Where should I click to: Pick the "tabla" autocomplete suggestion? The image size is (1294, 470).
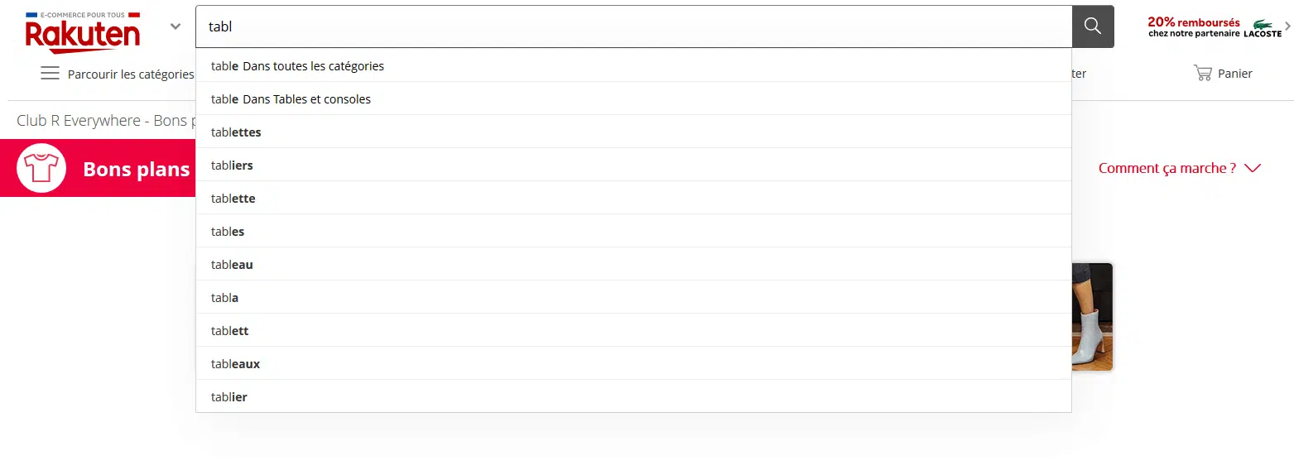224,298
